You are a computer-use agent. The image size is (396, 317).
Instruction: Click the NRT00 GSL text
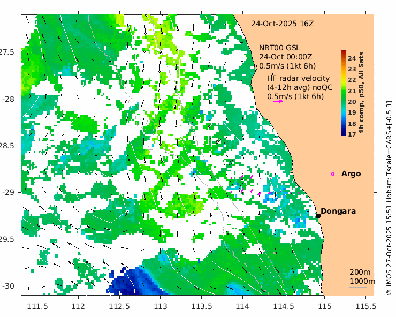pyautogui.click(x=279, y=48)
